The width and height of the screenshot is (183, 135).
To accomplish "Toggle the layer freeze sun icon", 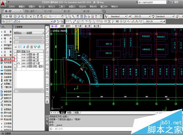I will pos(9,22).
